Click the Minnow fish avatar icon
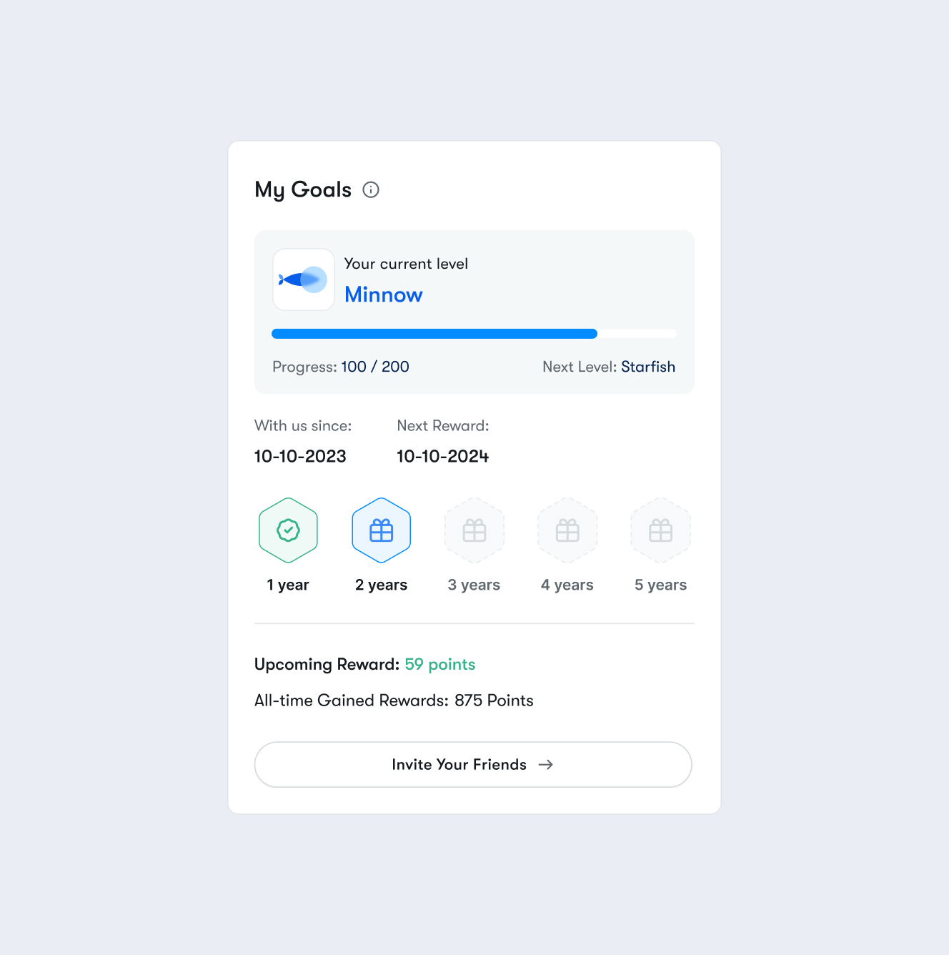The width and height of the screenshot is (949, 955). point(304,279)
